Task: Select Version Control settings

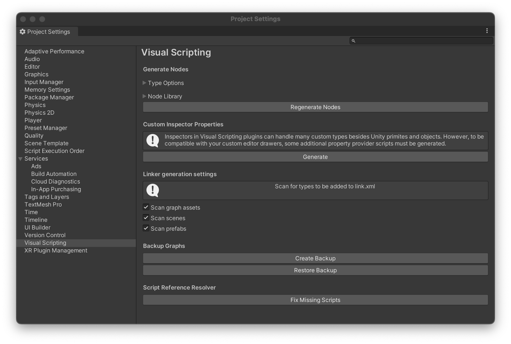Action: (45, 235)
